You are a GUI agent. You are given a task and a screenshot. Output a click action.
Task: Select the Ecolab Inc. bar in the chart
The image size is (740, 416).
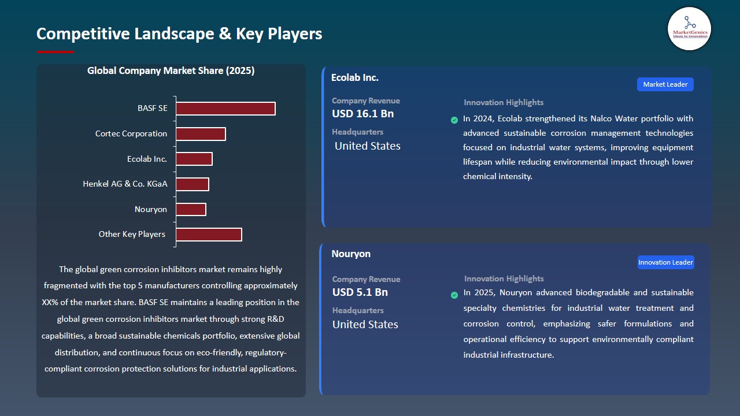pyautogui.click(x=194, y=159)
